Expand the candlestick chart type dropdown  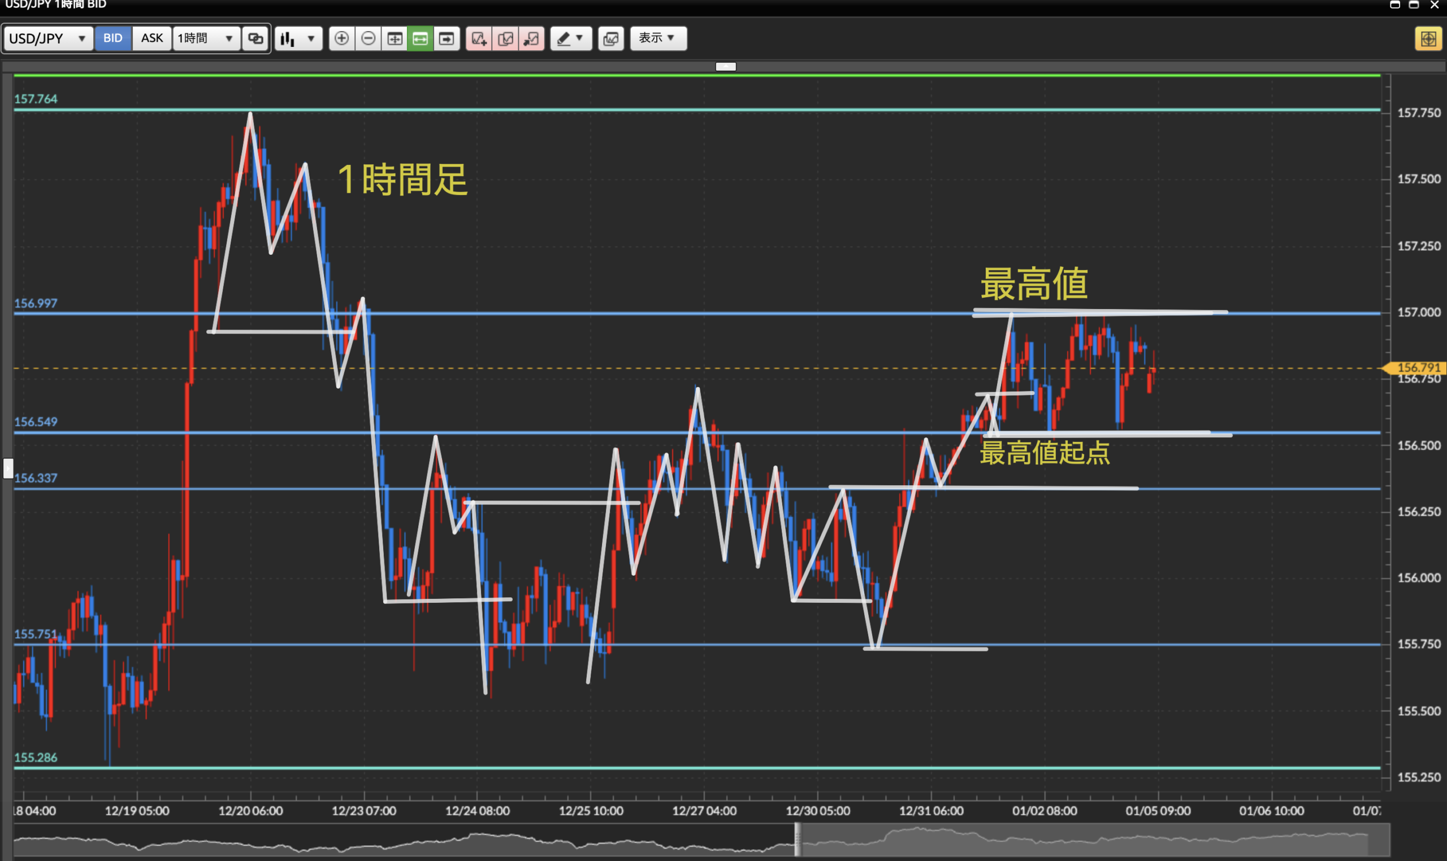point(298,38)
